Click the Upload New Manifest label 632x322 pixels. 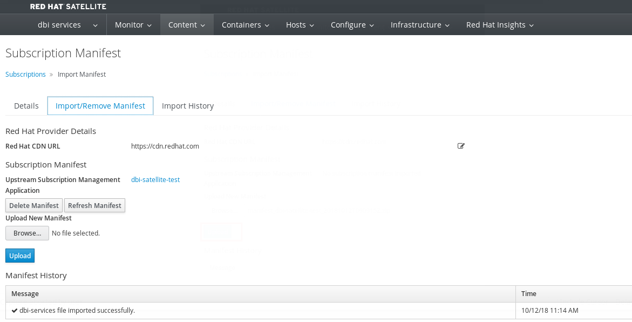coord(38,218)
